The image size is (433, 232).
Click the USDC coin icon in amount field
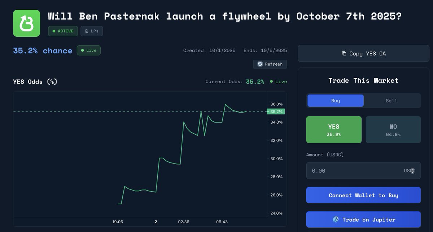(x=412, y=171)
